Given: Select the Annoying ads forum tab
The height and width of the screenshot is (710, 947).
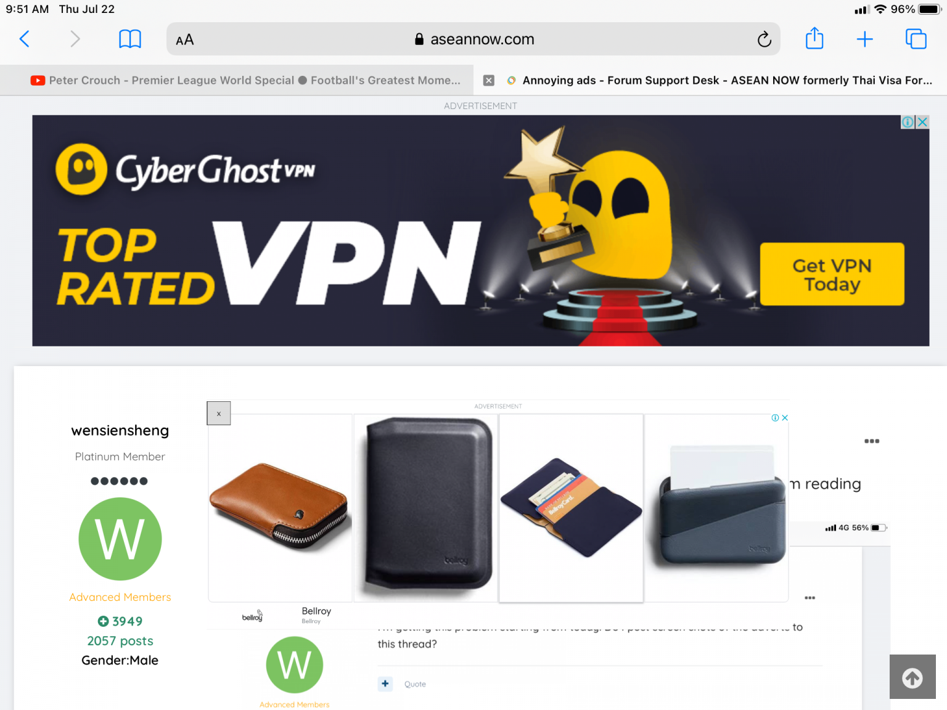Looking at the screenshot, I should click(x=719, y=80).
